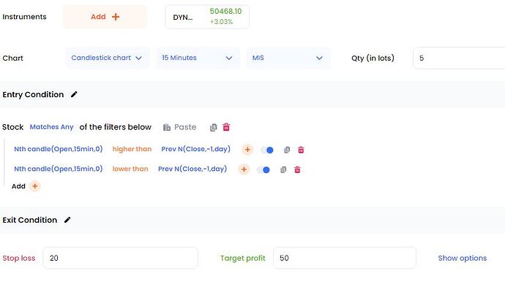Screen dimensions: 505x284
Task: Open the Candlestick chart dropdown
Action: pos(108,58)
